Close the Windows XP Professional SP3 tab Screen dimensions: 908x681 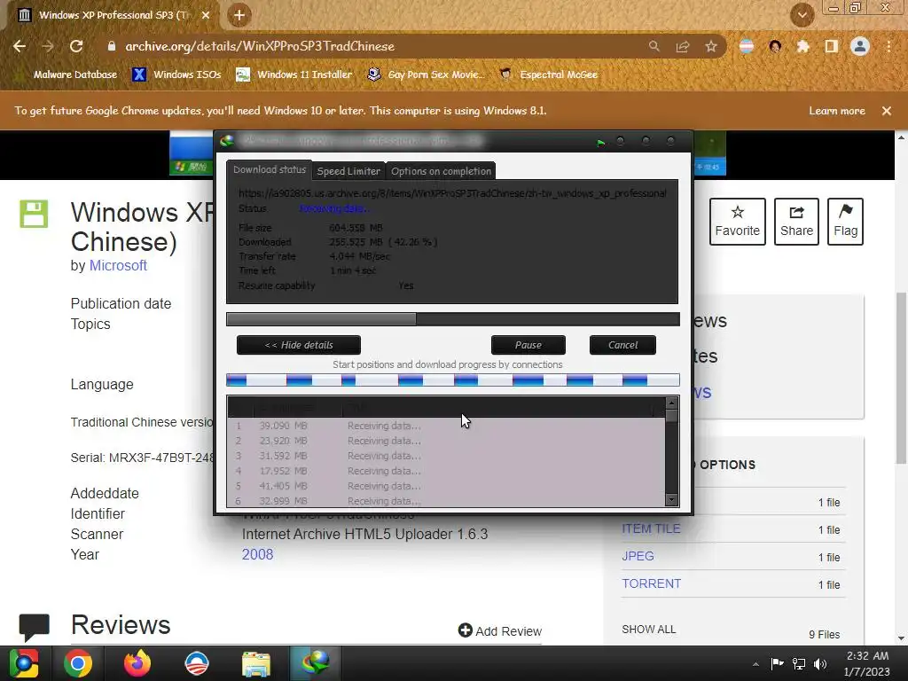[x=206, y=15]
